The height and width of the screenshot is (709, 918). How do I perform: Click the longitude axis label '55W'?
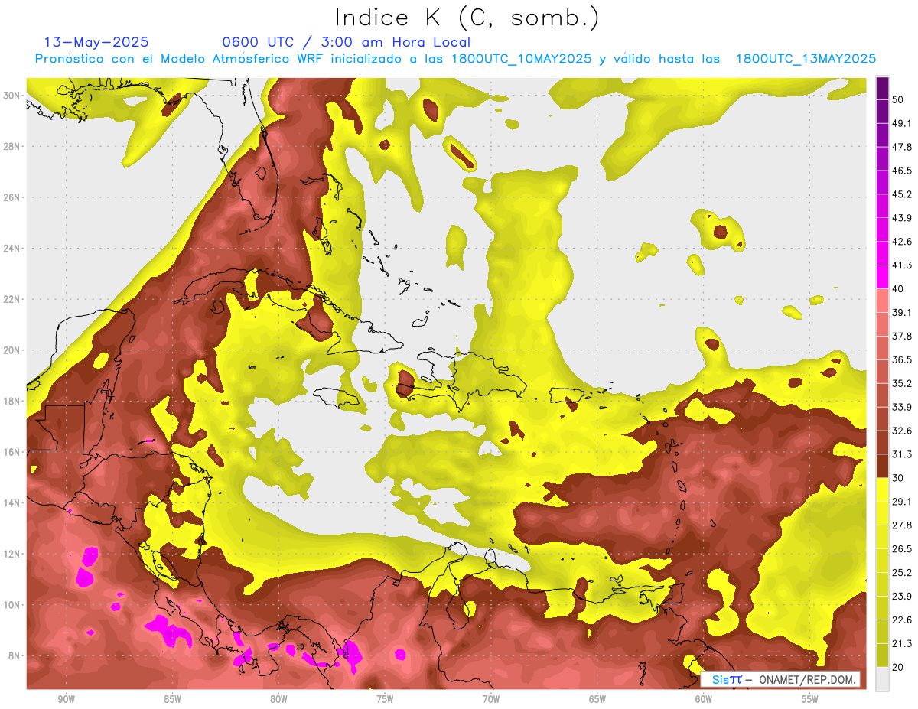tap(810, 700)
